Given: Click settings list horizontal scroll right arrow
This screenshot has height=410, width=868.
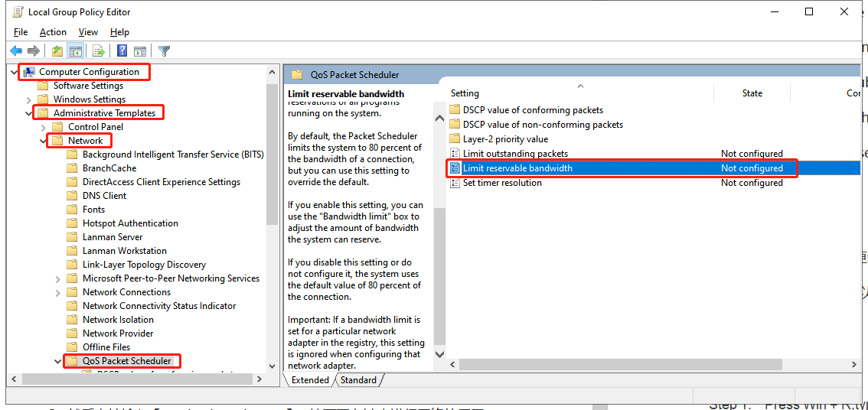Looking at the screenshot, I should point(855,364).
